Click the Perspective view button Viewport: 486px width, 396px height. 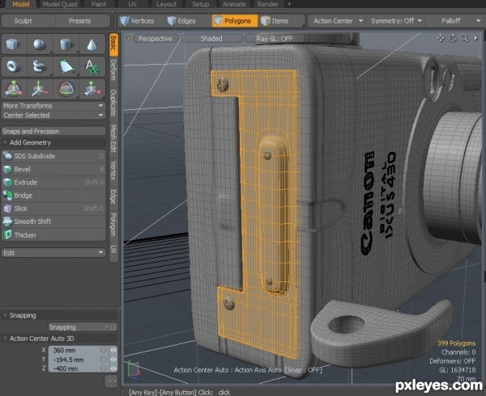tap(156, 39)
